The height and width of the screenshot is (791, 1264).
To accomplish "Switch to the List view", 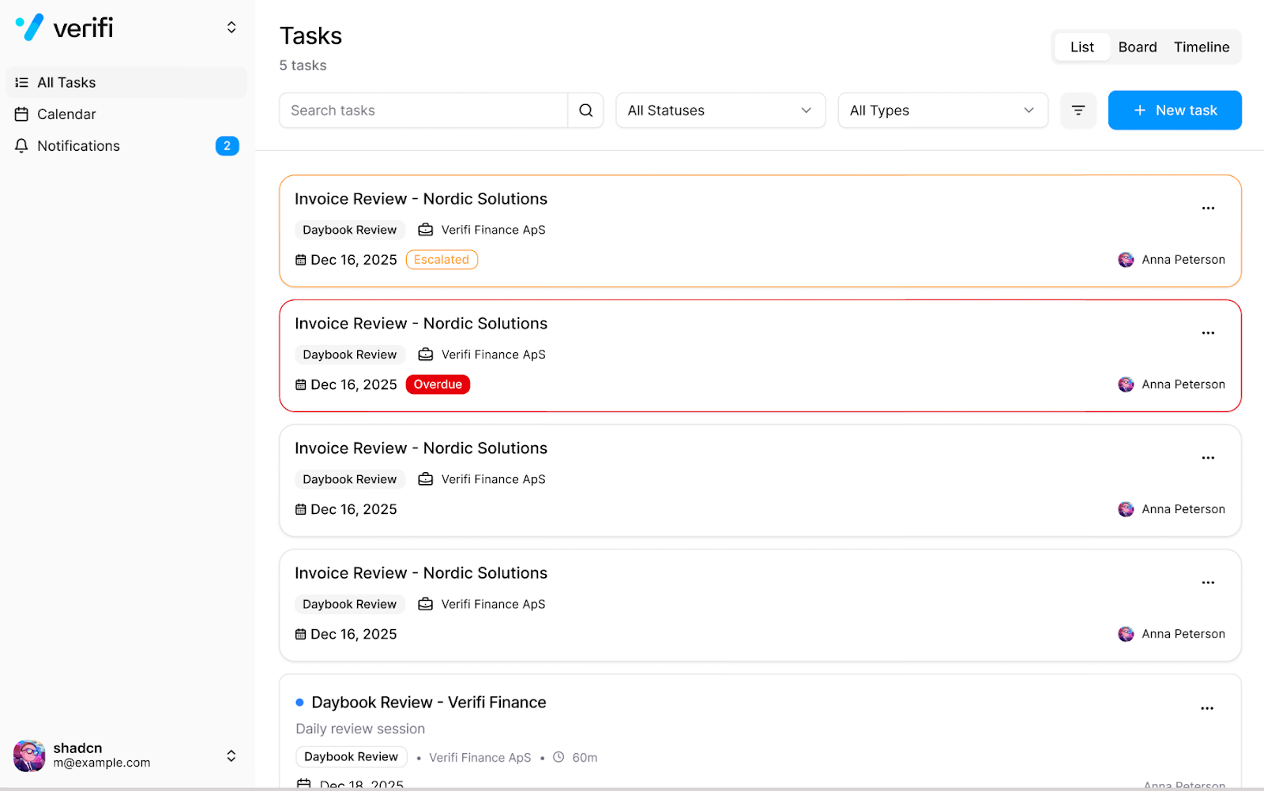I will pyautogui.click(x=1082, y=47).
